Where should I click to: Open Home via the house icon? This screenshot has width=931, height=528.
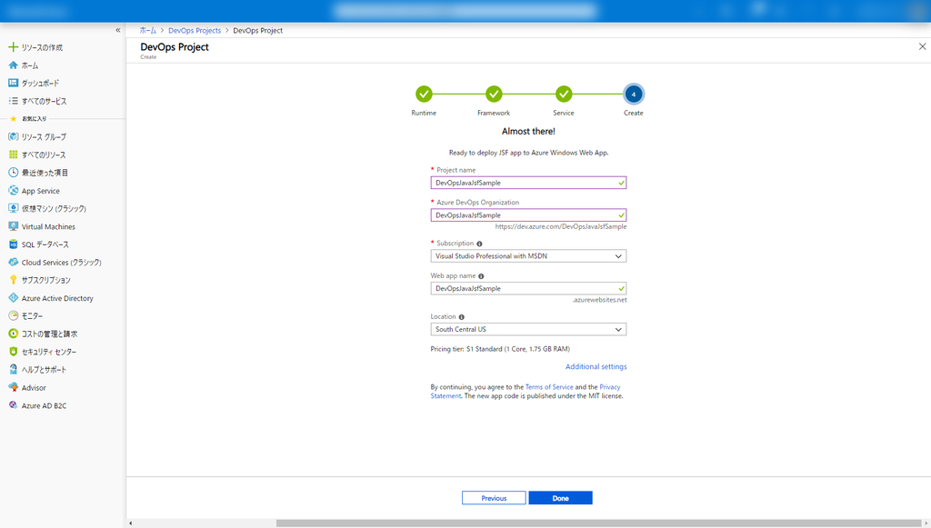coord(13,65)
